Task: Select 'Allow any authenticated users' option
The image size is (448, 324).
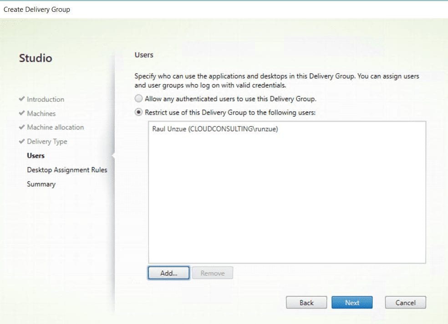Action: point(138,99)
